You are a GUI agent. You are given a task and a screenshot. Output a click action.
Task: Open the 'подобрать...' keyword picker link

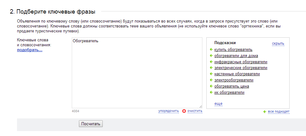30,50
